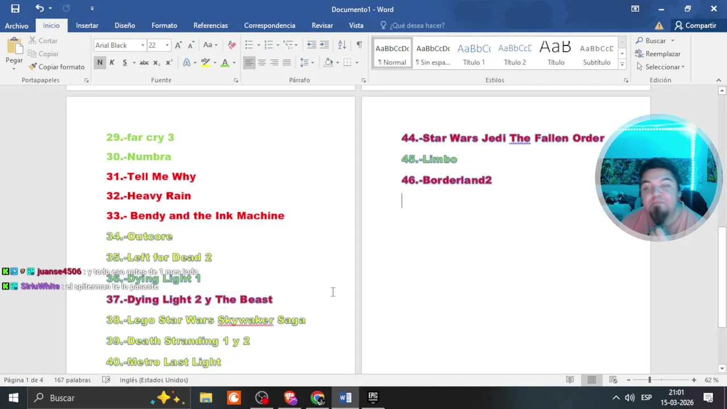Click Inglés (Estados Unidos) language indicator
The width and height of the screenshot is (727, 409).
point(154,379)
